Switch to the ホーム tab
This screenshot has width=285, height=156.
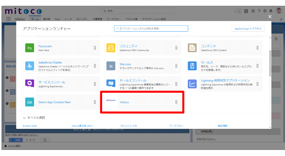coord(35,19)
